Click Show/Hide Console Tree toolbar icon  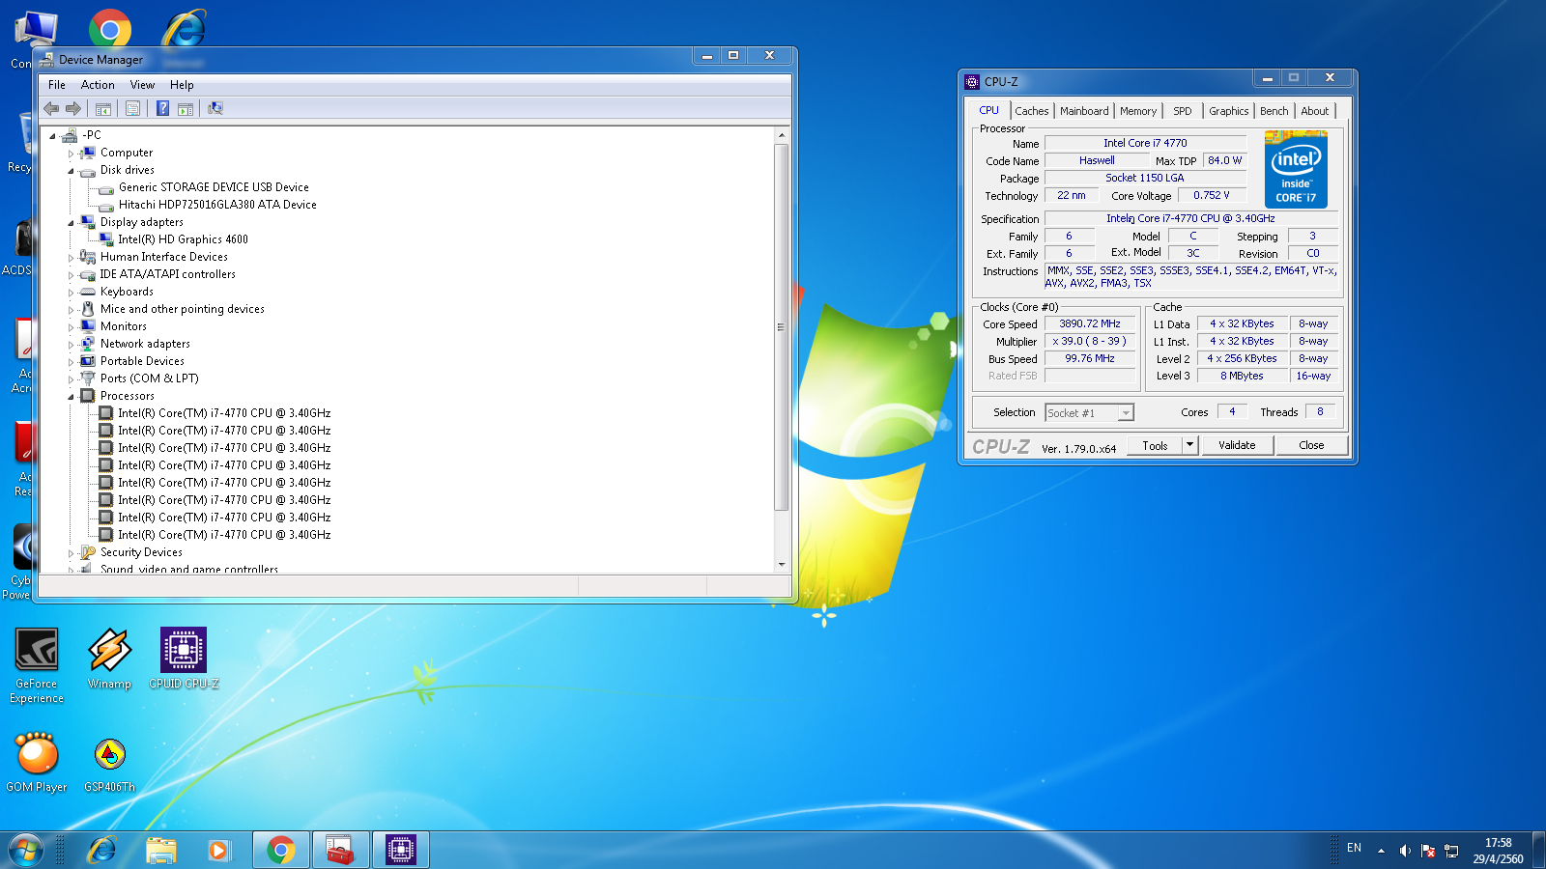point(103,108)
